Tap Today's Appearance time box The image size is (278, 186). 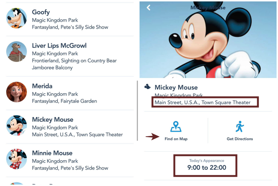[x=205, y=165]
